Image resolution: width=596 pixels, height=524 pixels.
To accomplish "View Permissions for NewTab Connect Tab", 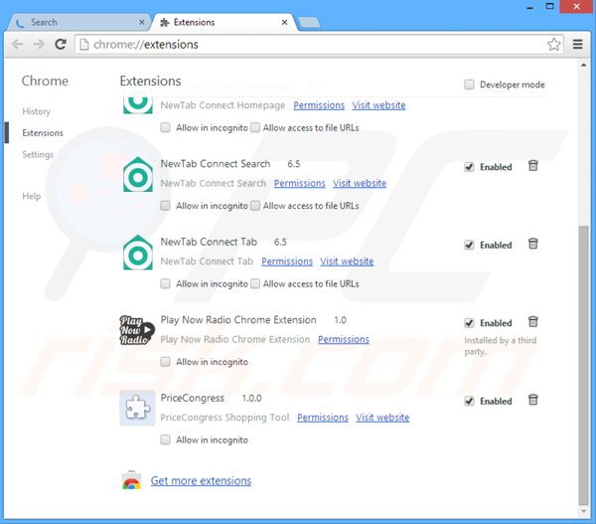I will 287,262.
